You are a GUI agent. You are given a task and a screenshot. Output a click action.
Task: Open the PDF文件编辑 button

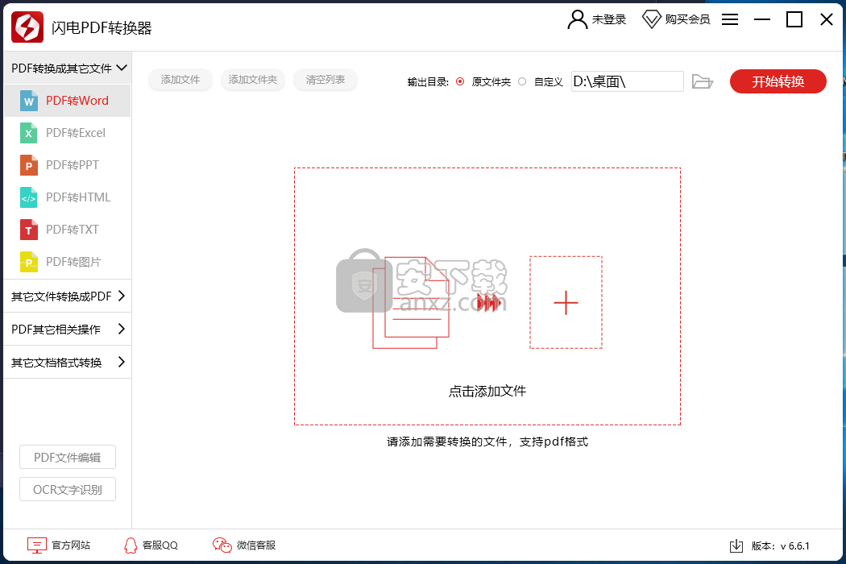coord(68,457)
